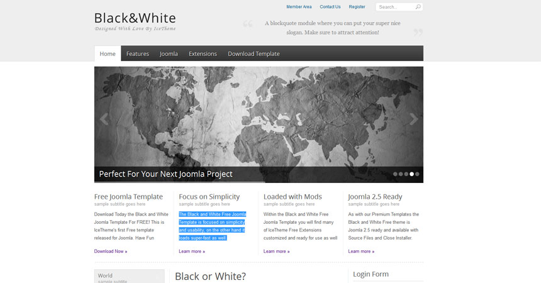Select the fourth highlighted slideshow dot
The image size is (541, 283).
411,174
